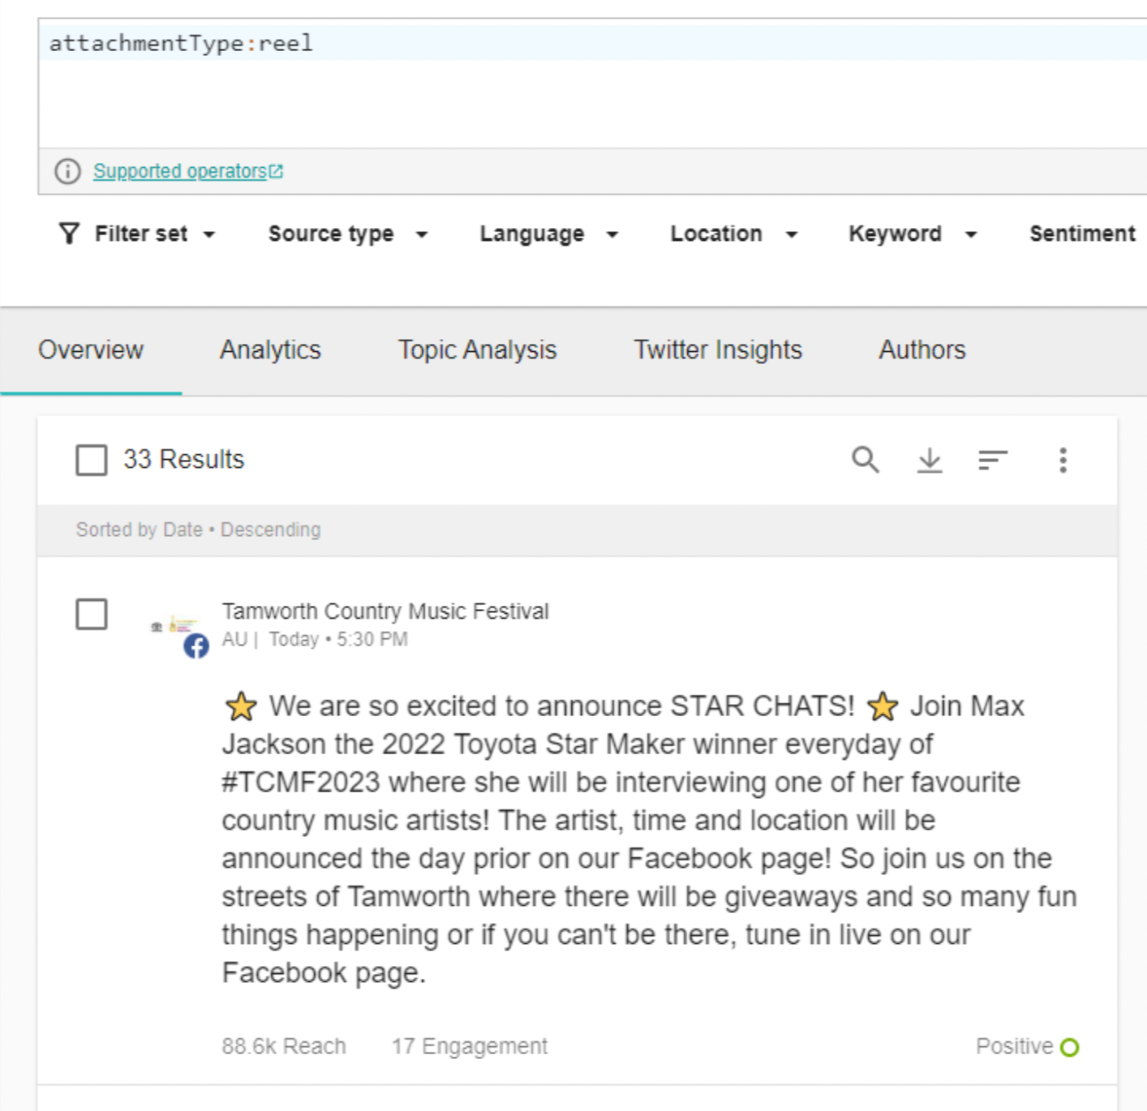Switch to the Overview tab
The height and width of the screenshot is (1111, 1147).
point(91,350)
